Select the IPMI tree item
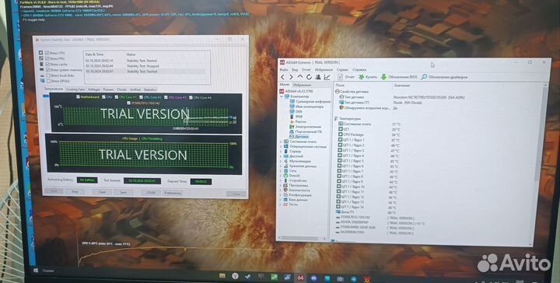The width and height of the screenshot is (560, 283). 296,117
